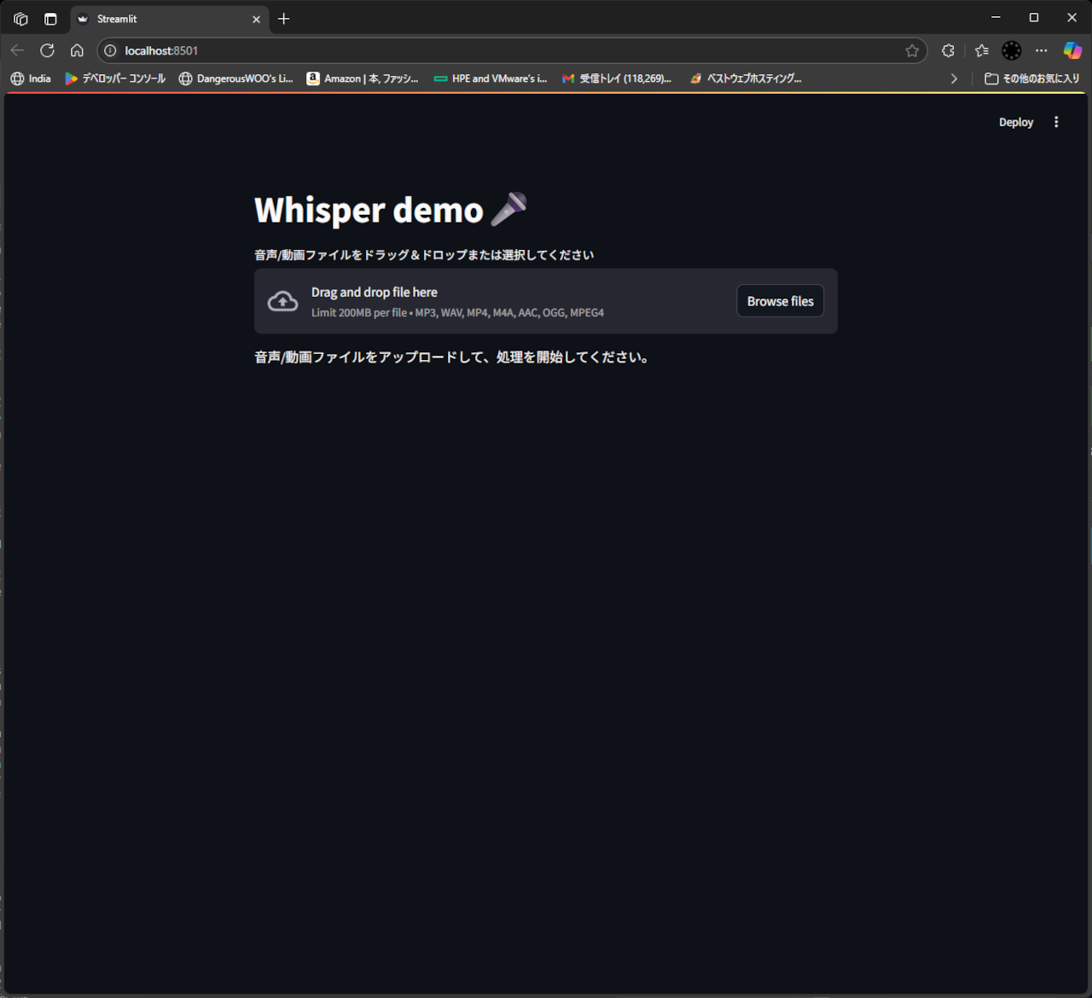
Task: Click the Whisper demo heading
Action: point(390,210)
